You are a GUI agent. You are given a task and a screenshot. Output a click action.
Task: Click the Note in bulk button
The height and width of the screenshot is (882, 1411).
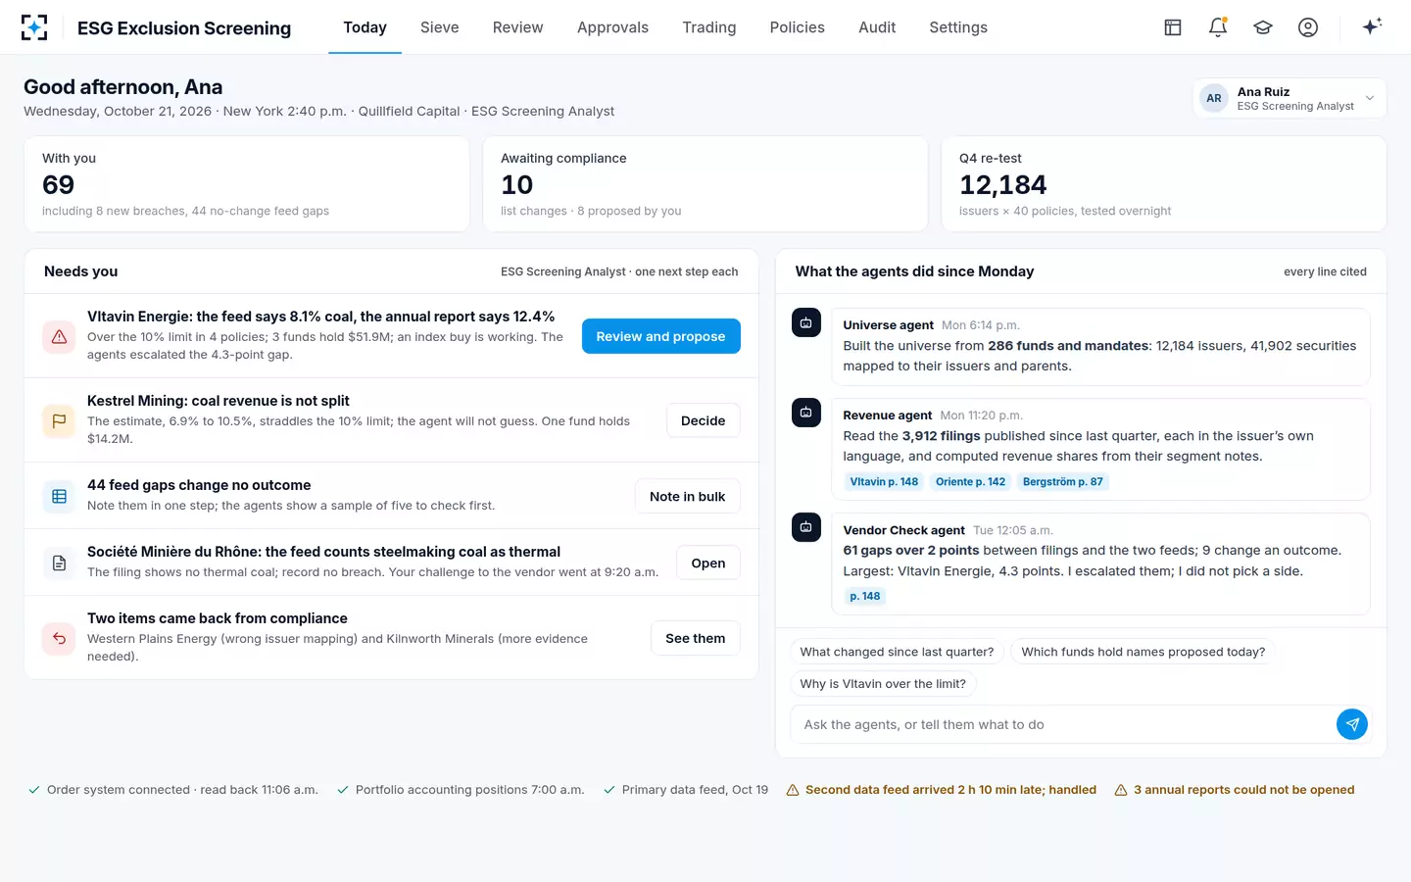coord(688,497)
